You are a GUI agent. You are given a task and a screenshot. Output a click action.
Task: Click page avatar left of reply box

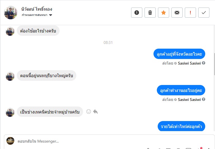(10, 141)
